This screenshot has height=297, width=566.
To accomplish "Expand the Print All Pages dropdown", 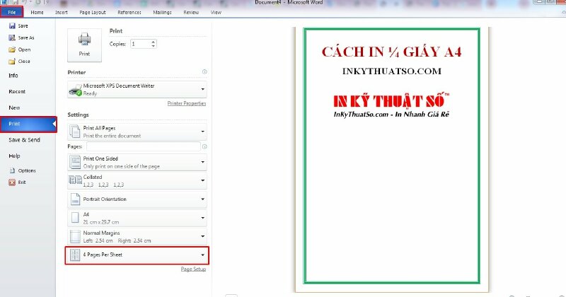I will click(202, 132).
